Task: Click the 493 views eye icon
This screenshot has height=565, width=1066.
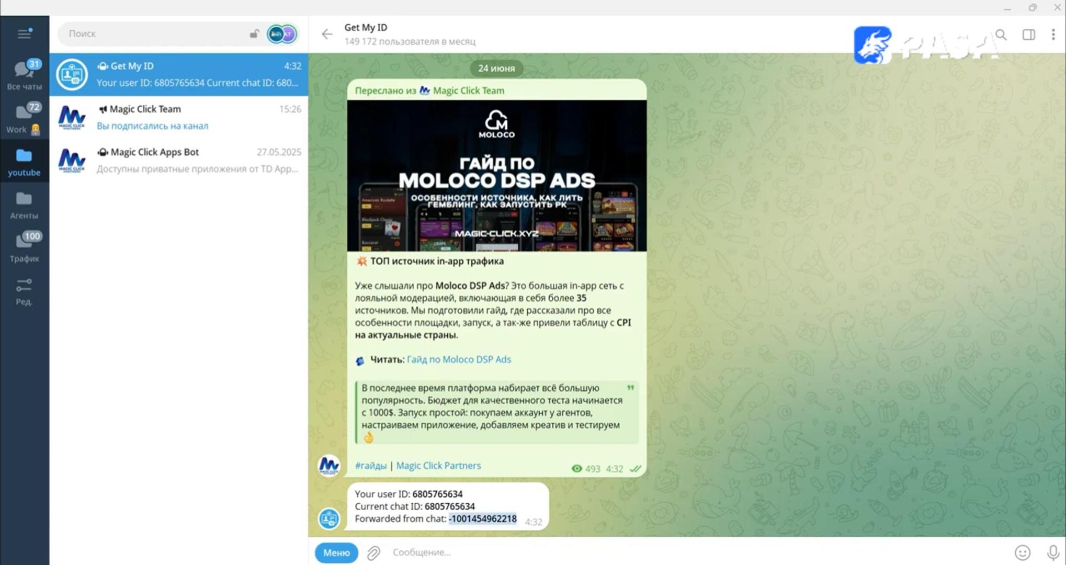Action: tap(576, 469)
